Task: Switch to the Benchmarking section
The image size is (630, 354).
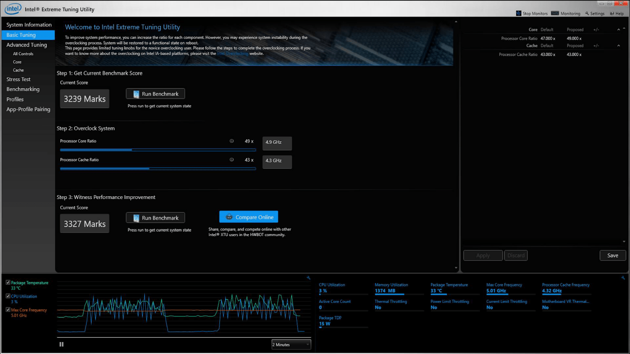Action: [x=23, y=89]
